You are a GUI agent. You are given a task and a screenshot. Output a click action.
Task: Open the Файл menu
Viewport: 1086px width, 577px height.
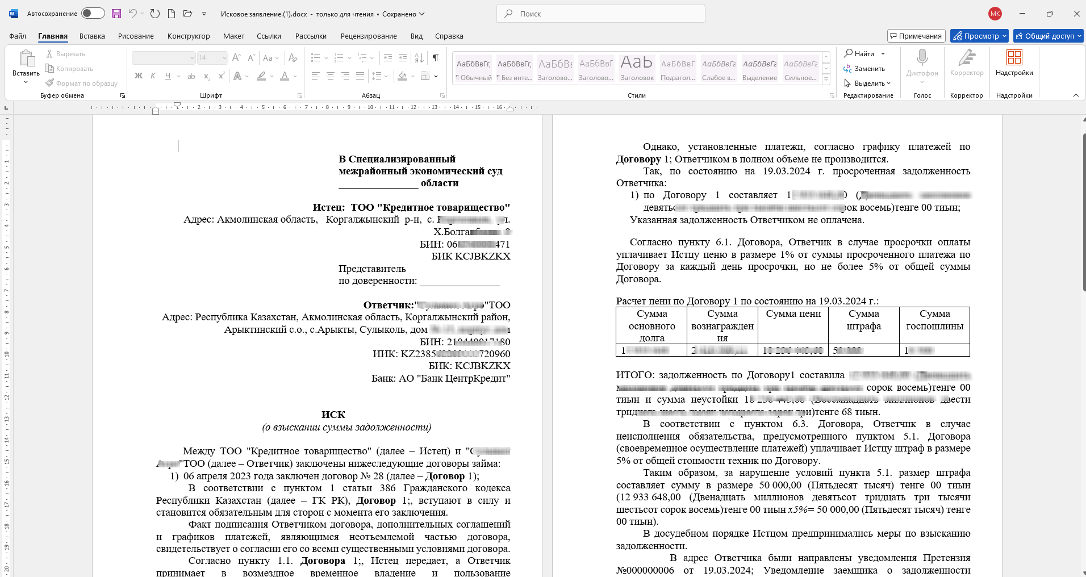point(18,36)
